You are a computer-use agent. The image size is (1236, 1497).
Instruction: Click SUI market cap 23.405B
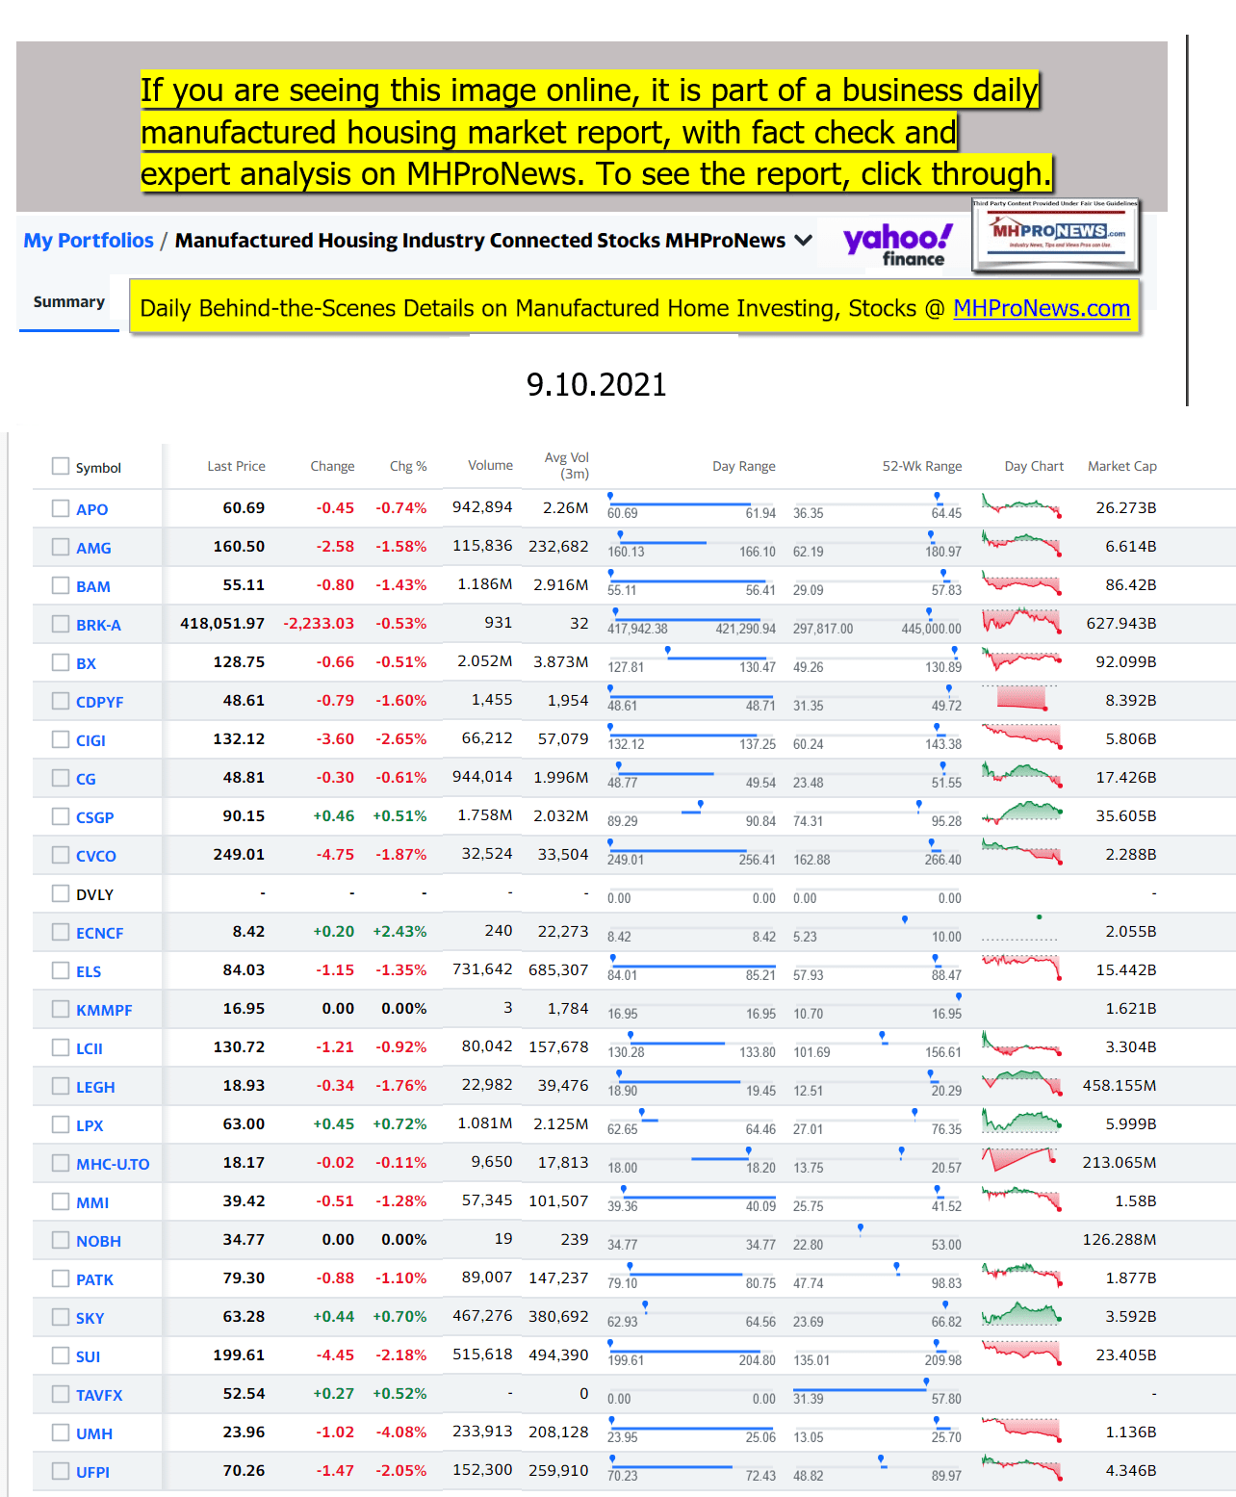coord(1126,1355)
